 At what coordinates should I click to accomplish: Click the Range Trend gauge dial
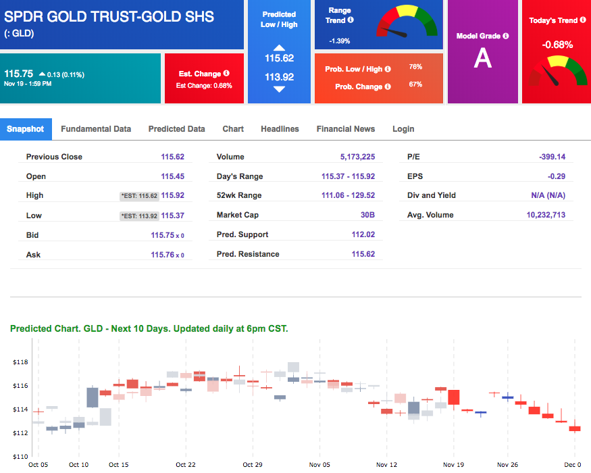407,21
